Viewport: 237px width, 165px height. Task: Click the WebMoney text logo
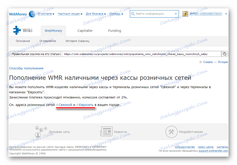18,14
